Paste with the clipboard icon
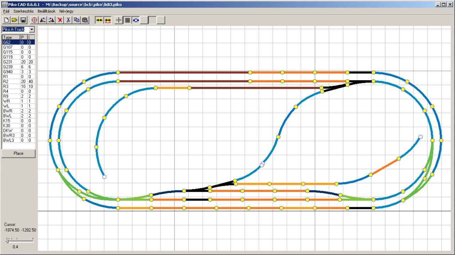Image resolution: width=455 pixels, height=255 pixels. click(x=85, y=20)
